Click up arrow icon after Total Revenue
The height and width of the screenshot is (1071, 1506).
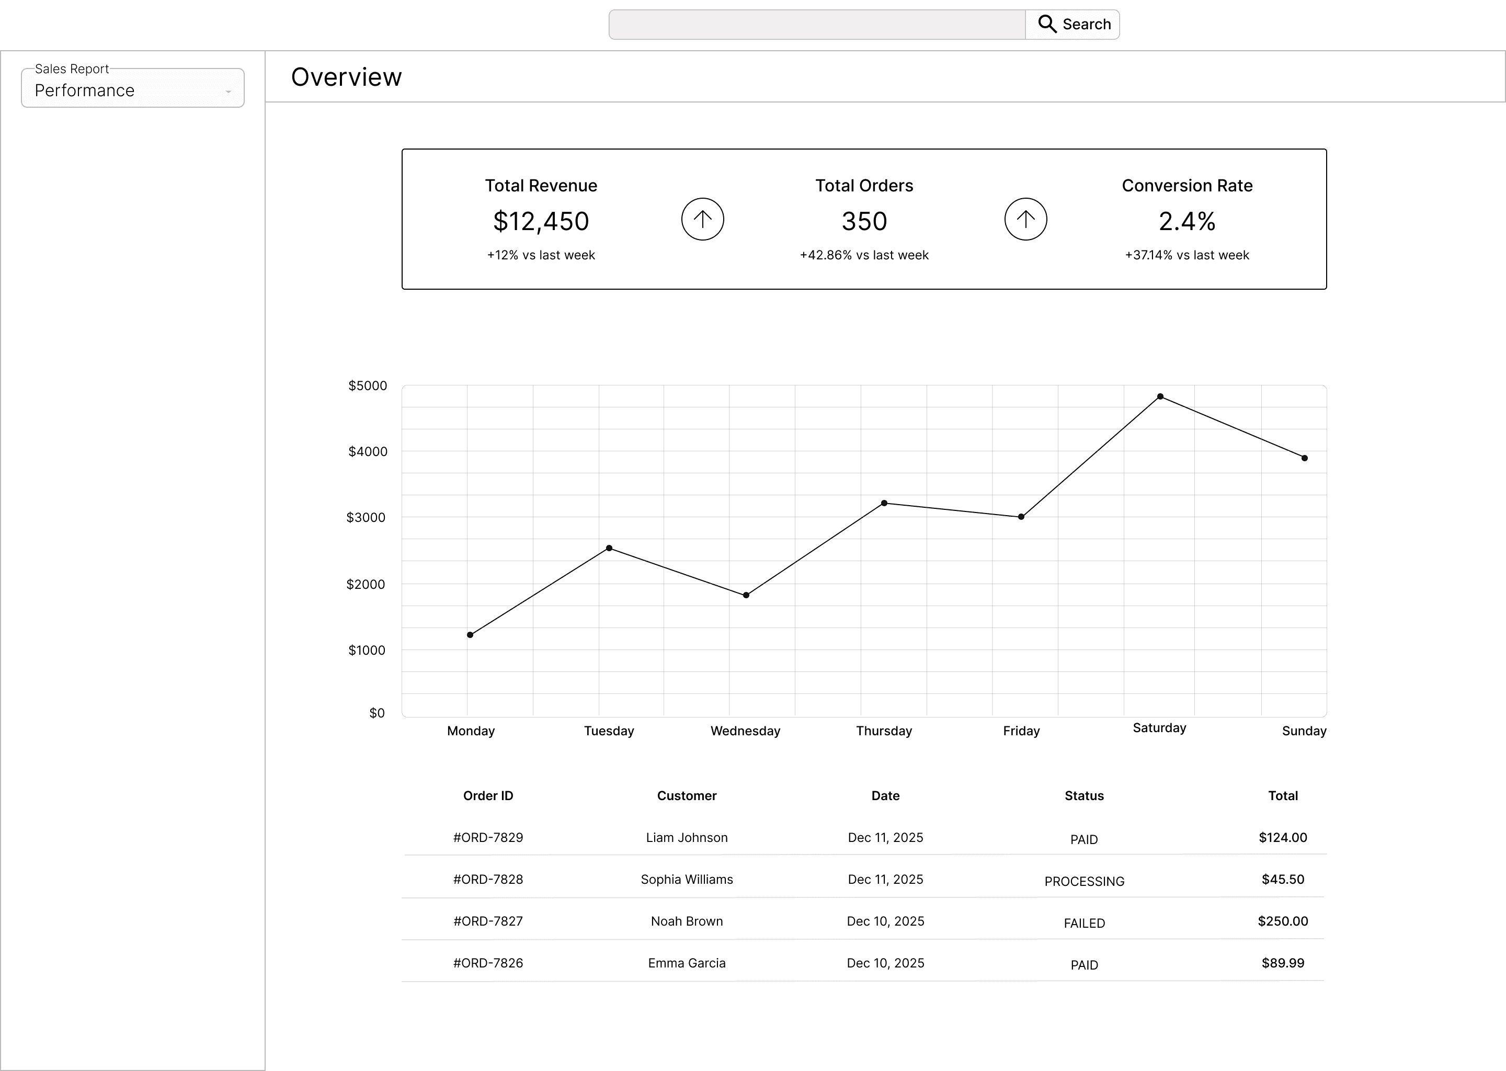tap(702, 219)
